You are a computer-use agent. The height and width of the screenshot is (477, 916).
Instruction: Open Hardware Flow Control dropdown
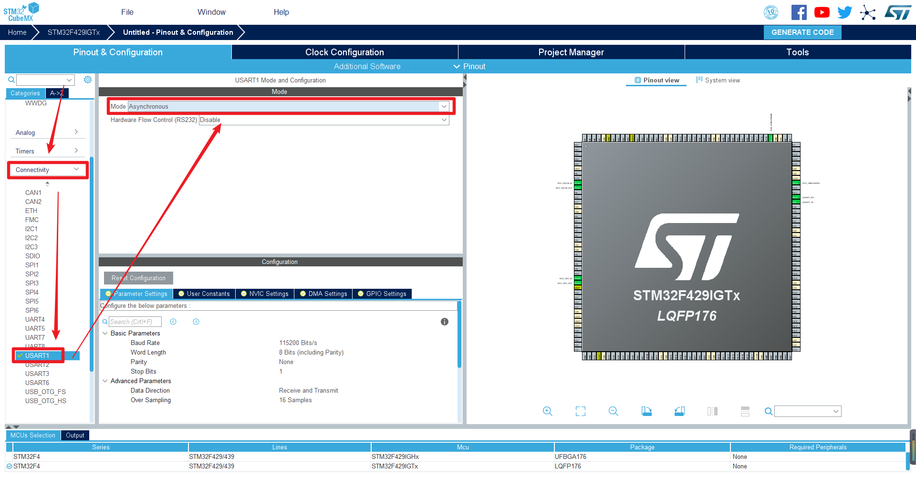(444, 120)
